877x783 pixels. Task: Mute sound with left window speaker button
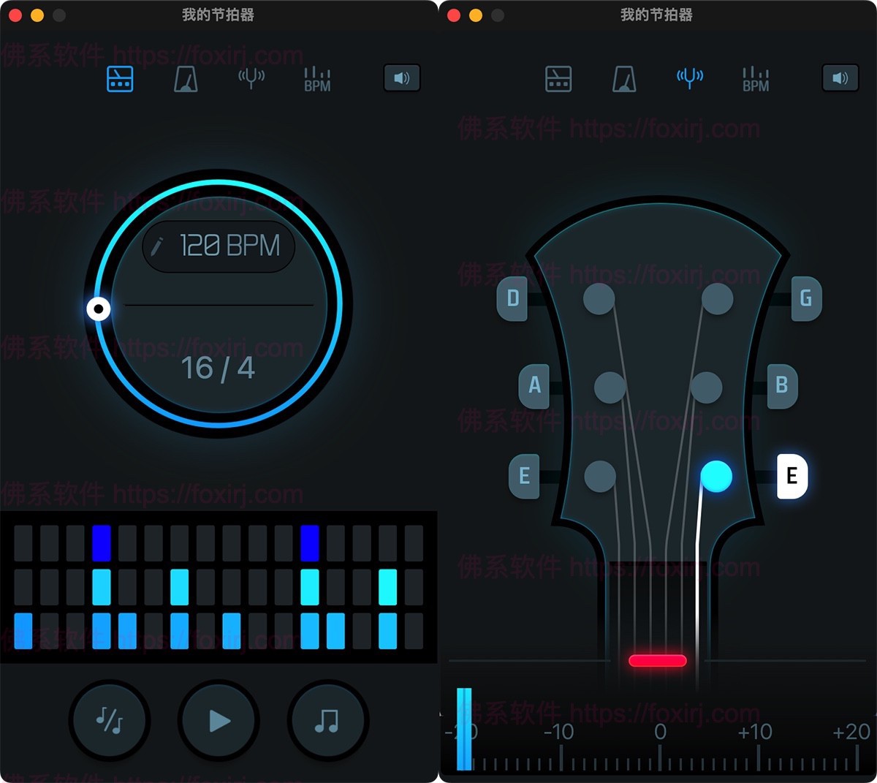(x=402, y=78)
